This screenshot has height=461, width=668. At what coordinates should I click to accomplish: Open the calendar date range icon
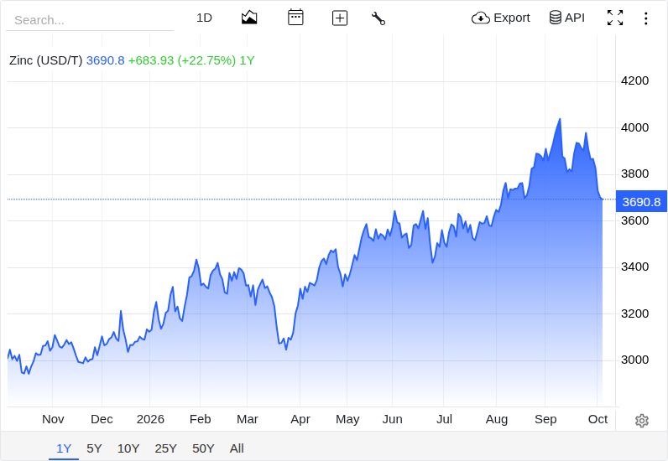coord(295,18)
